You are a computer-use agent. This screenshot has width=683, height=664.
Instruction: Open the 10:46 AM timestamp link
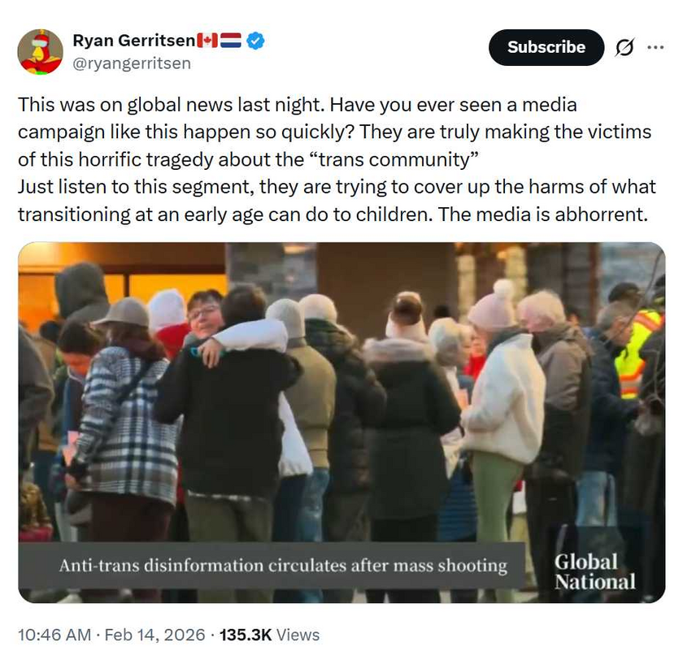tap(54, 635)
